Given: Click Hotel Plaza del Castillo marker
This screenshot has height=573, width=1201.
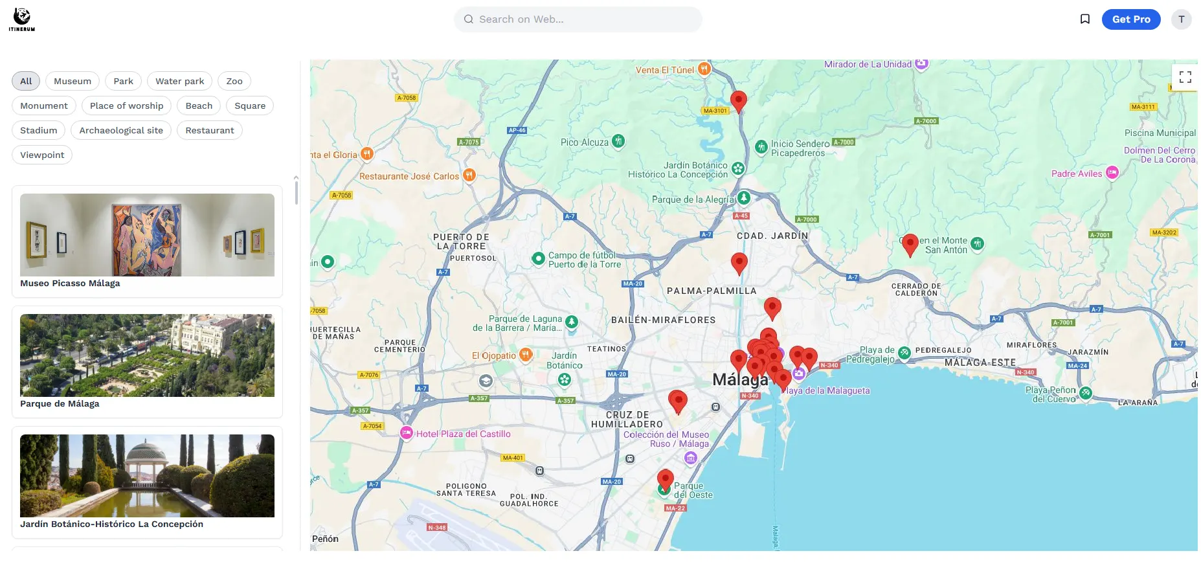Looking at the screenshot, I should click(x=406, y=433).
